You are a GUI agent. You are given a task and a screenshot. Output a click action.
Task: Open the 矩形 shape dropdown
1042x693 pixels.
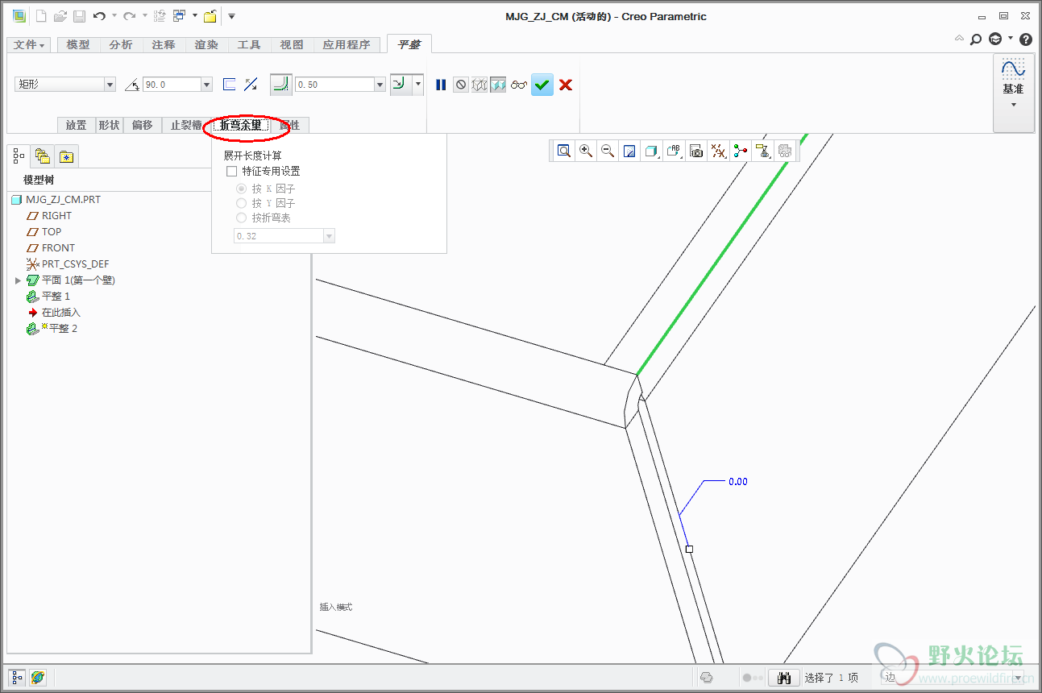(x=110, y=85)
